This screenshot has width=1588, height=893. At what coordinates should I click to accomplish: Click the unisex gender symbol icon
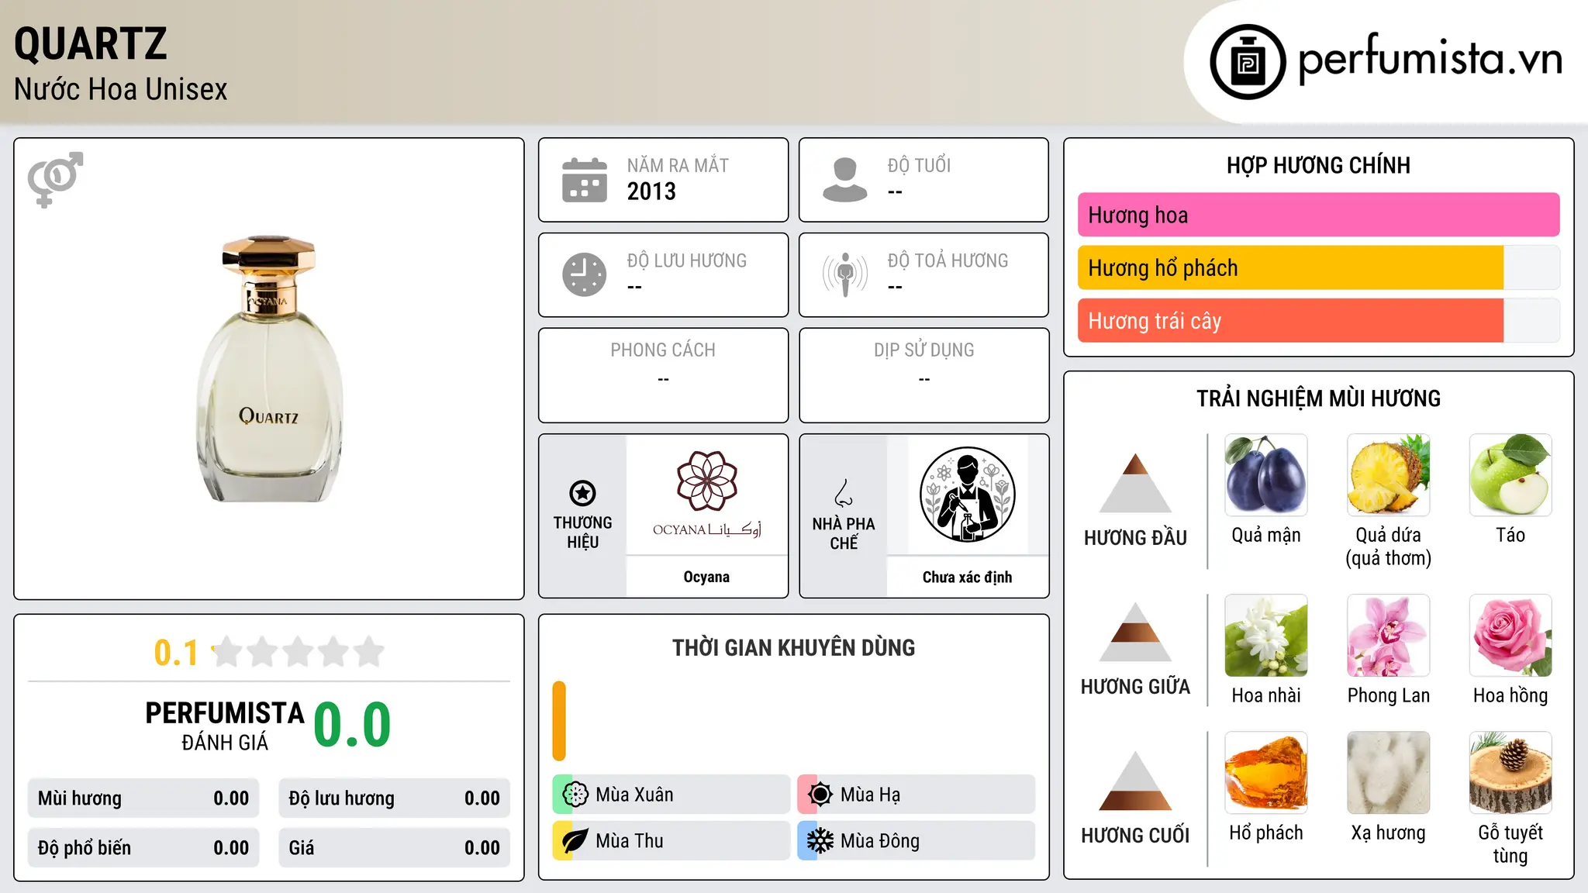pos(55,179)
